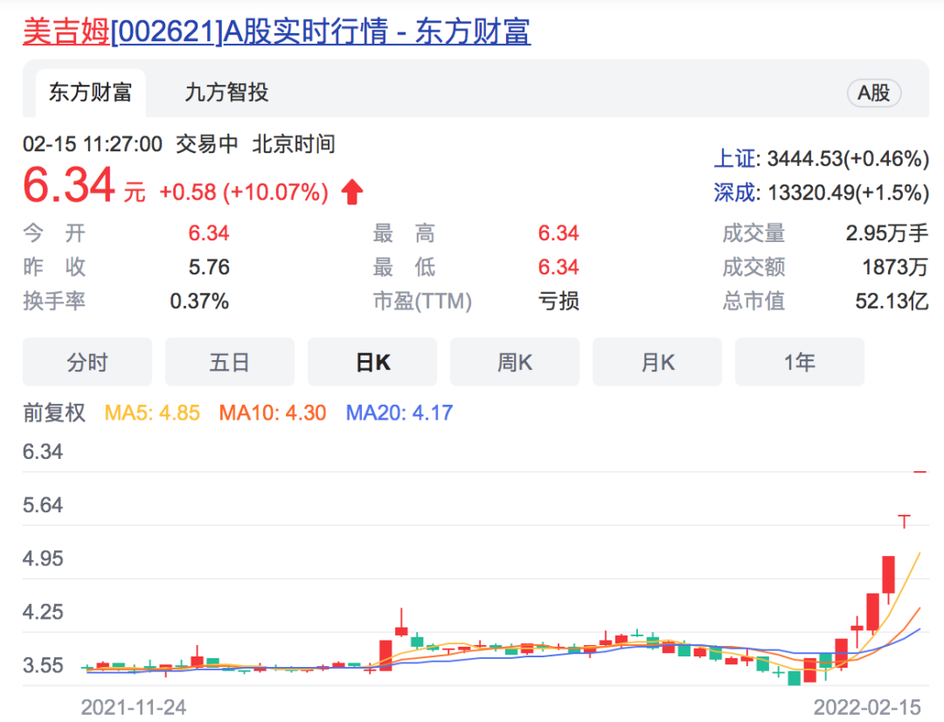Click the blue MA20 indicator label
This screenshot has width=944, height=722.
[x=399, y=413]
